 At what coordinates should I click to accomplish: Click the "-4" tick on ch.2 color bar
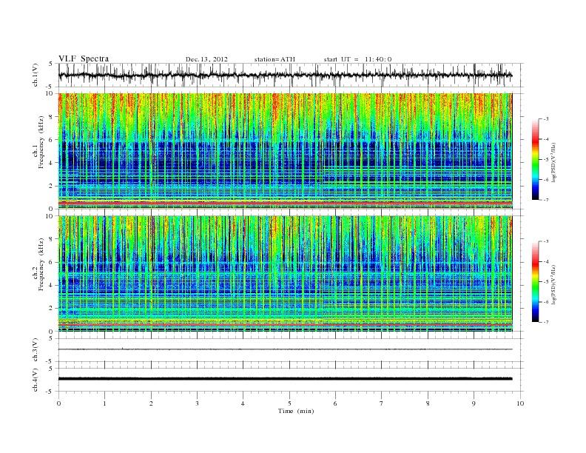pyautogui.click(x=546, y=261)
